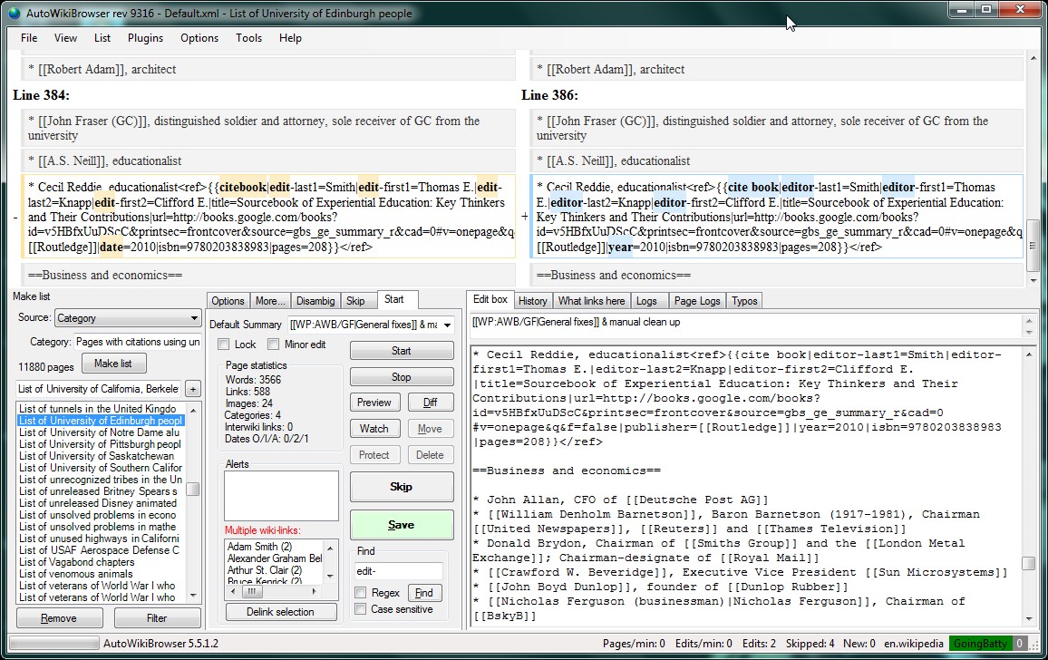Enable Regex in the Find section
The width and height of the screenshot is (1048, 660).
point(361,593)
